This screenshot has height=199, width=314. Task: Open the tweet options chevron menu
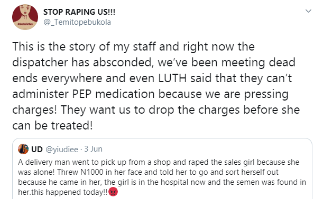pyautogui.click(x=308, y=11)
